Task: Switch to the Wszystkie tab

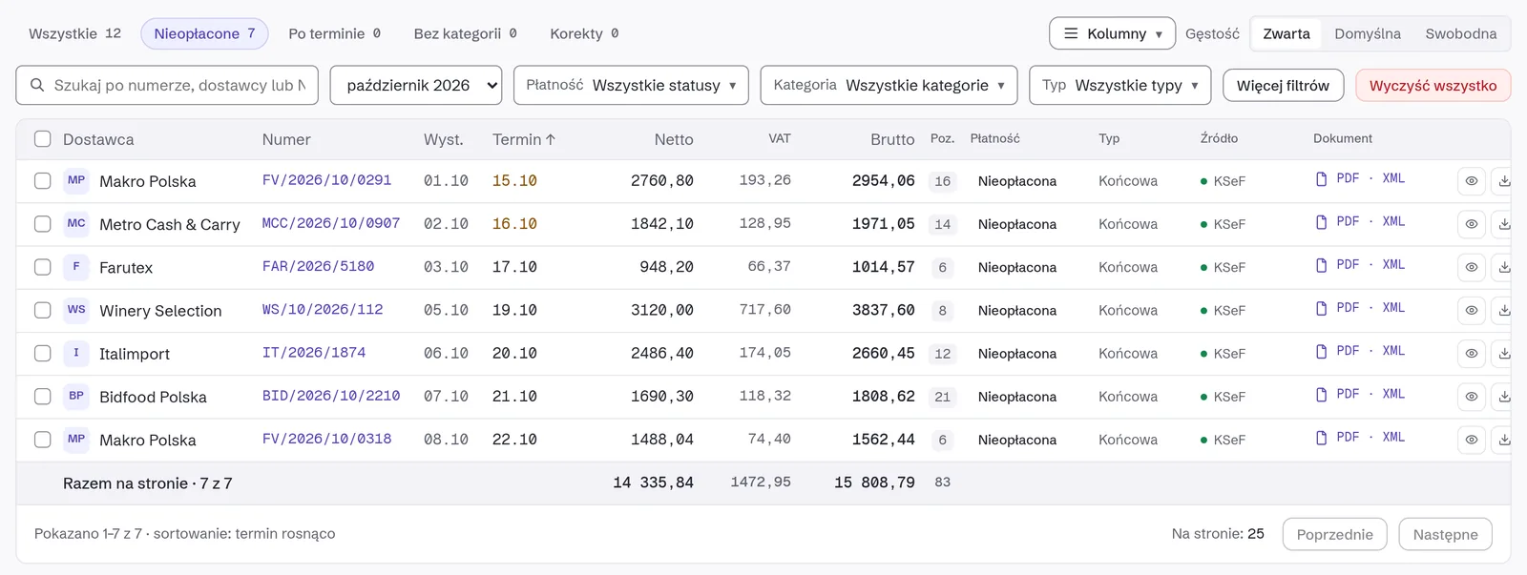Action: click(74, 33)
